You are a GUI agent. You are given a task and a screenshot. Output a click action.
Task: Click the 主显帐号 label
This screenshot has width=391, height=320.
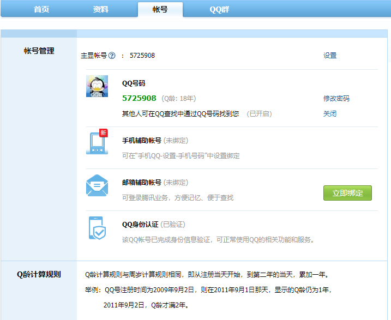[x=94, y=55]
